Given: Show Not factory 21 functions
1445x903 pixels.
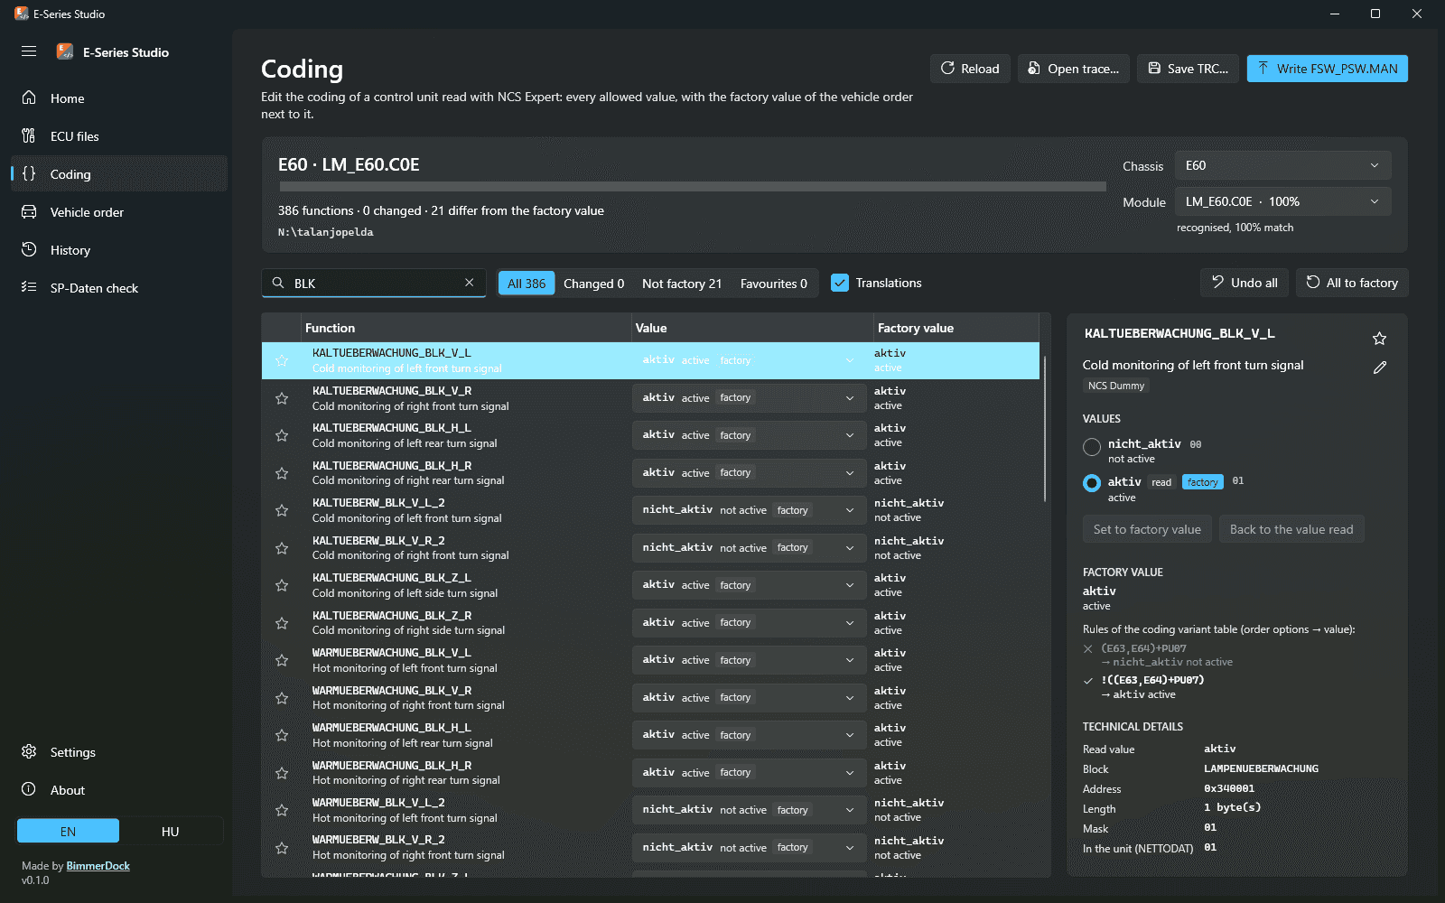Looking at the screenshot, I should [x=682, y=283].
